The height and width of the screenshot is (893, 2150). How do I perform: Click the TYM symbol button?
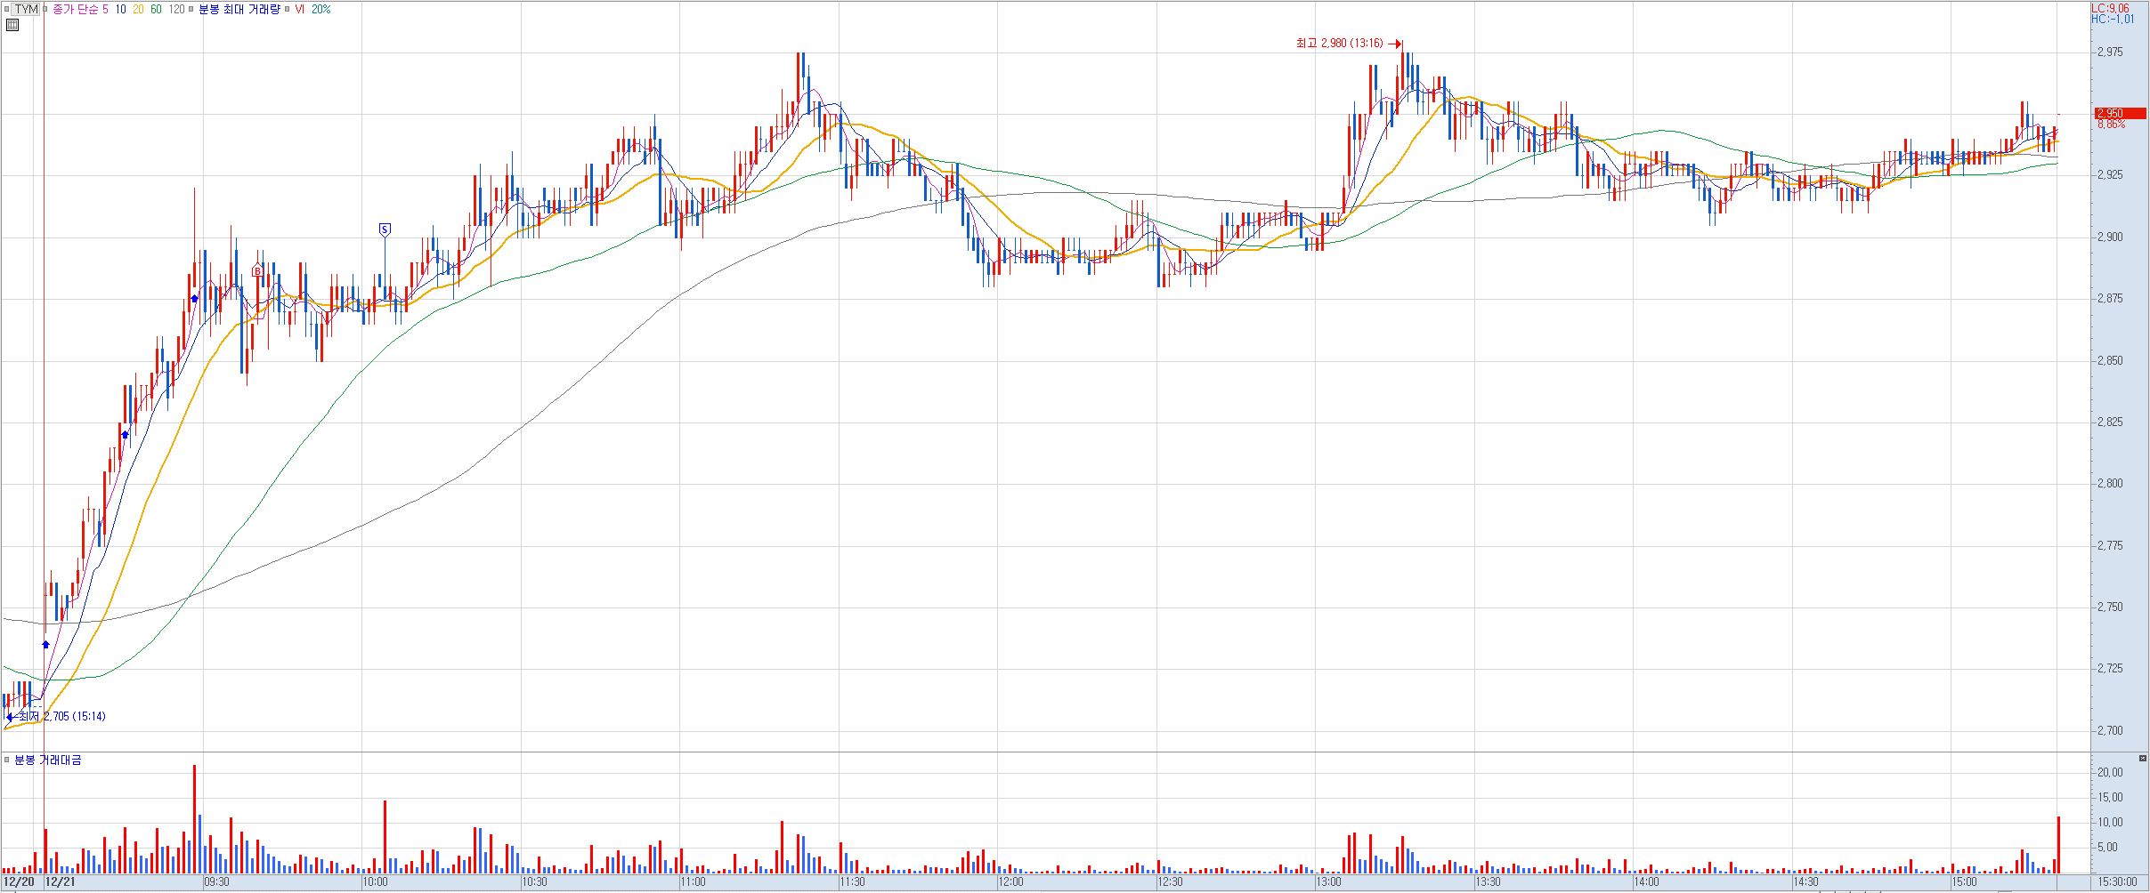(27, 9)
